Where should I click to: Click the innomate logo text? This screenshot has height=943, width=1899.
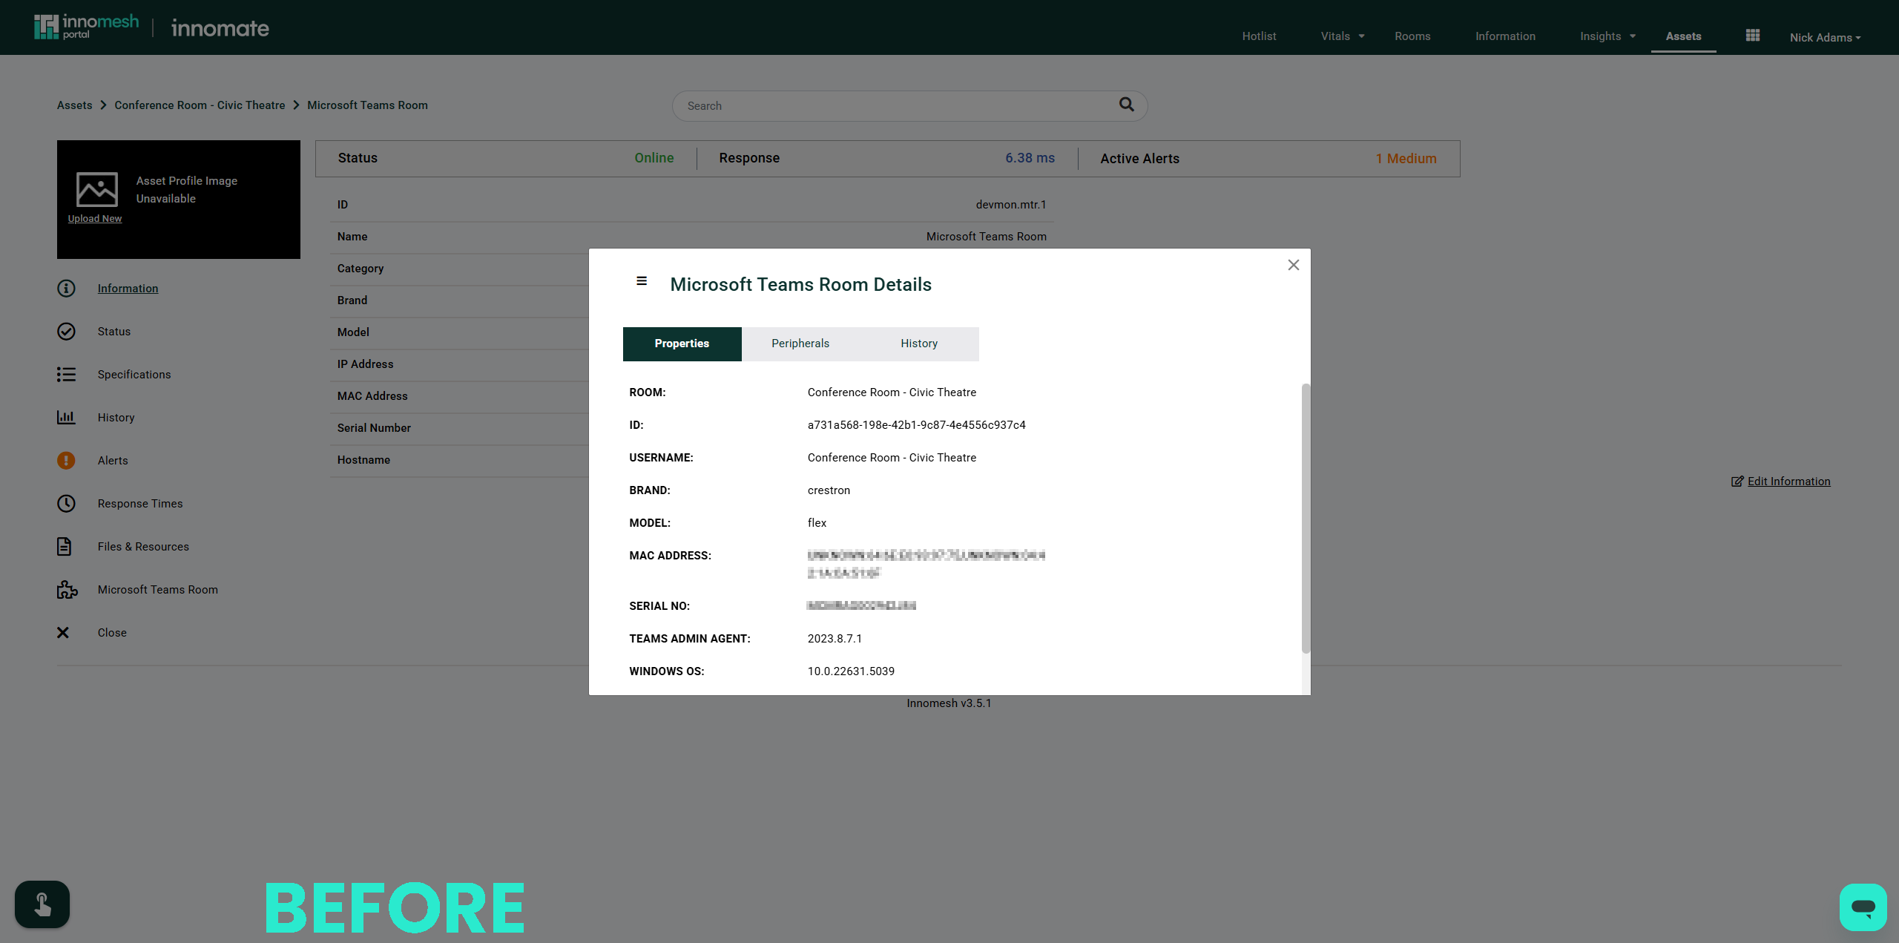(220, 28)
